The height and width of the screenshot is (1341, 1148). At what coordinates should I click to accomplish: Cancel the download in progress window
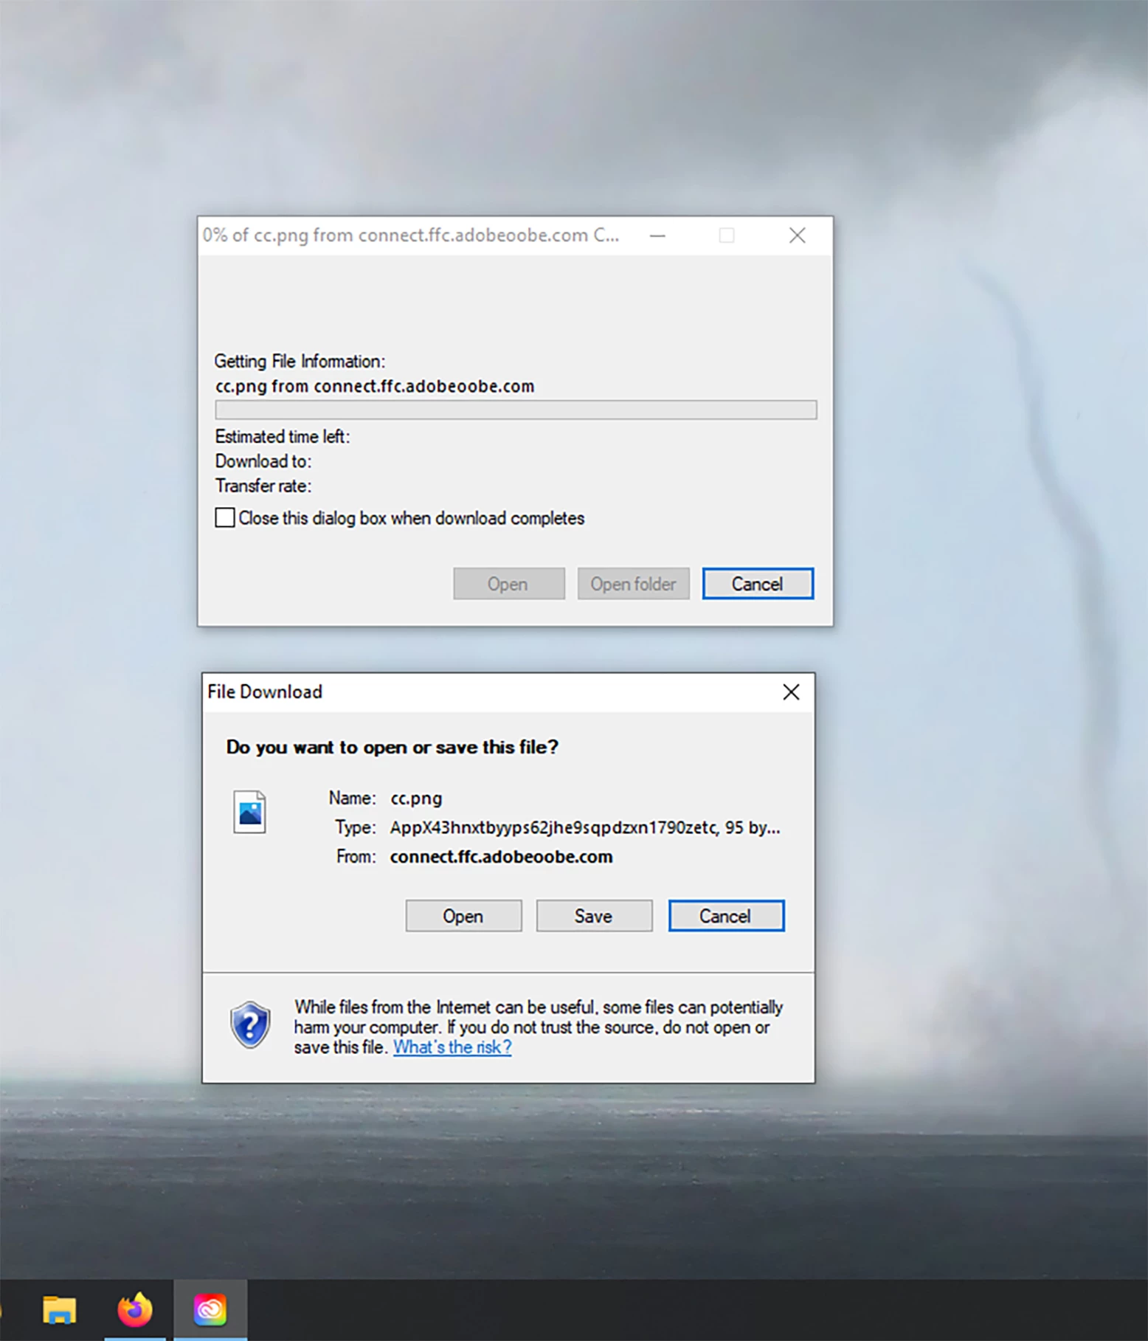tap(758, 584)
